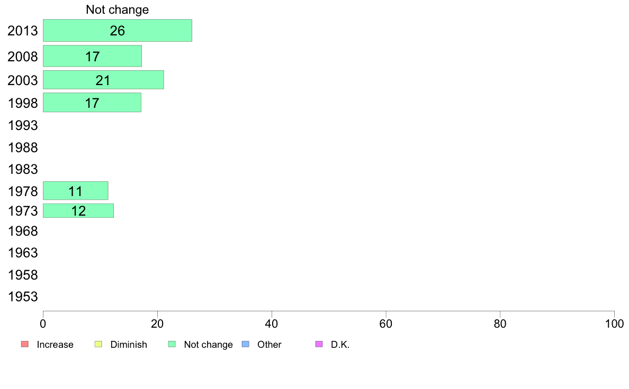Image resolution: width=629 pixels, height=389 pixels.
Task: Select the 2008 bar showing 17
Action: coord(92,56)
